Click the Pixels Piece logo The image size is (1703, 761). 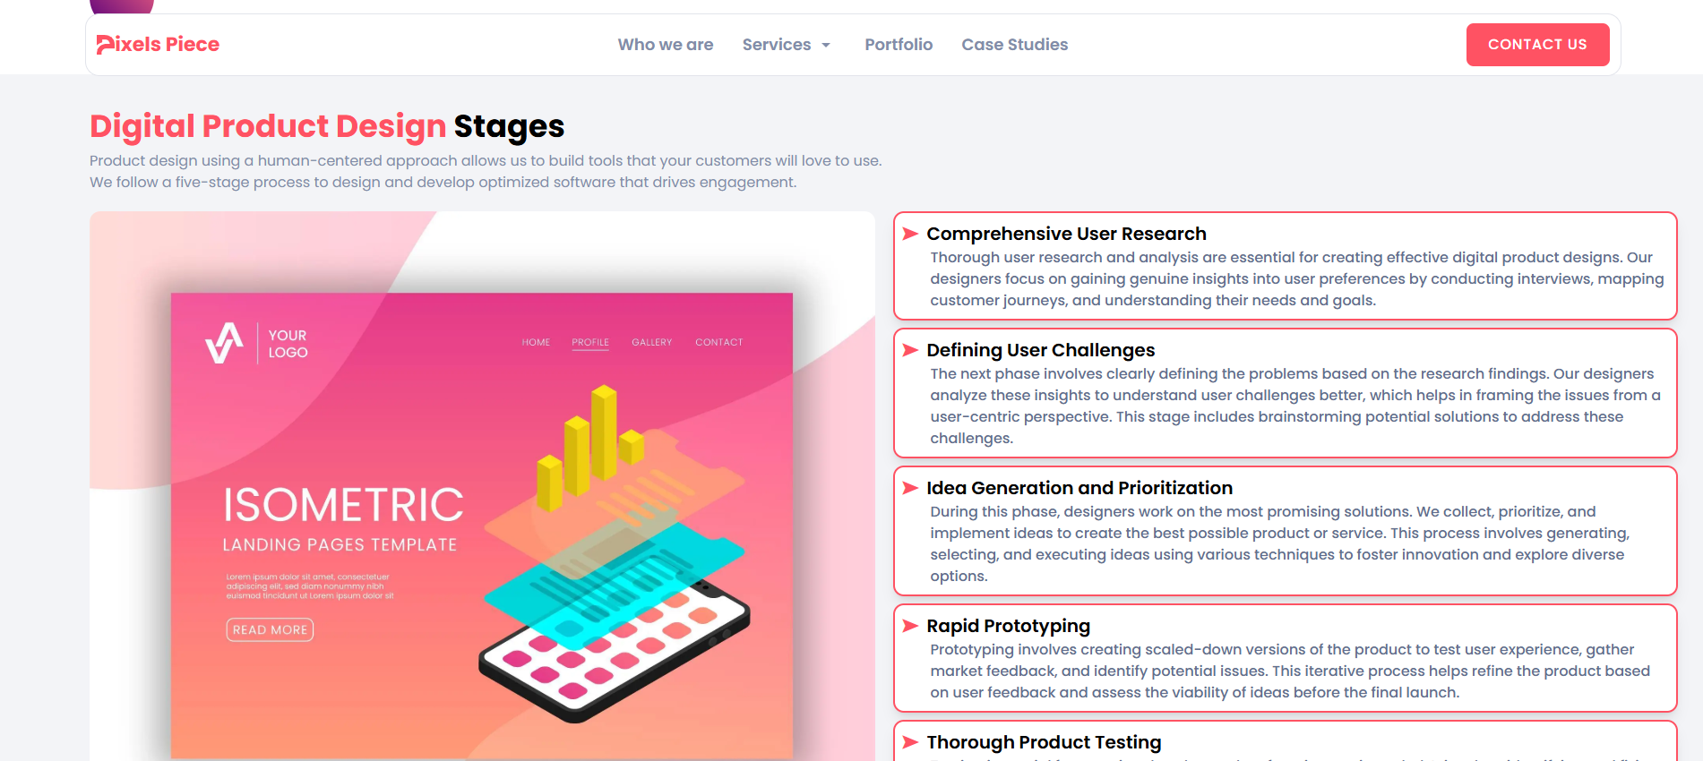pos(158,44)
